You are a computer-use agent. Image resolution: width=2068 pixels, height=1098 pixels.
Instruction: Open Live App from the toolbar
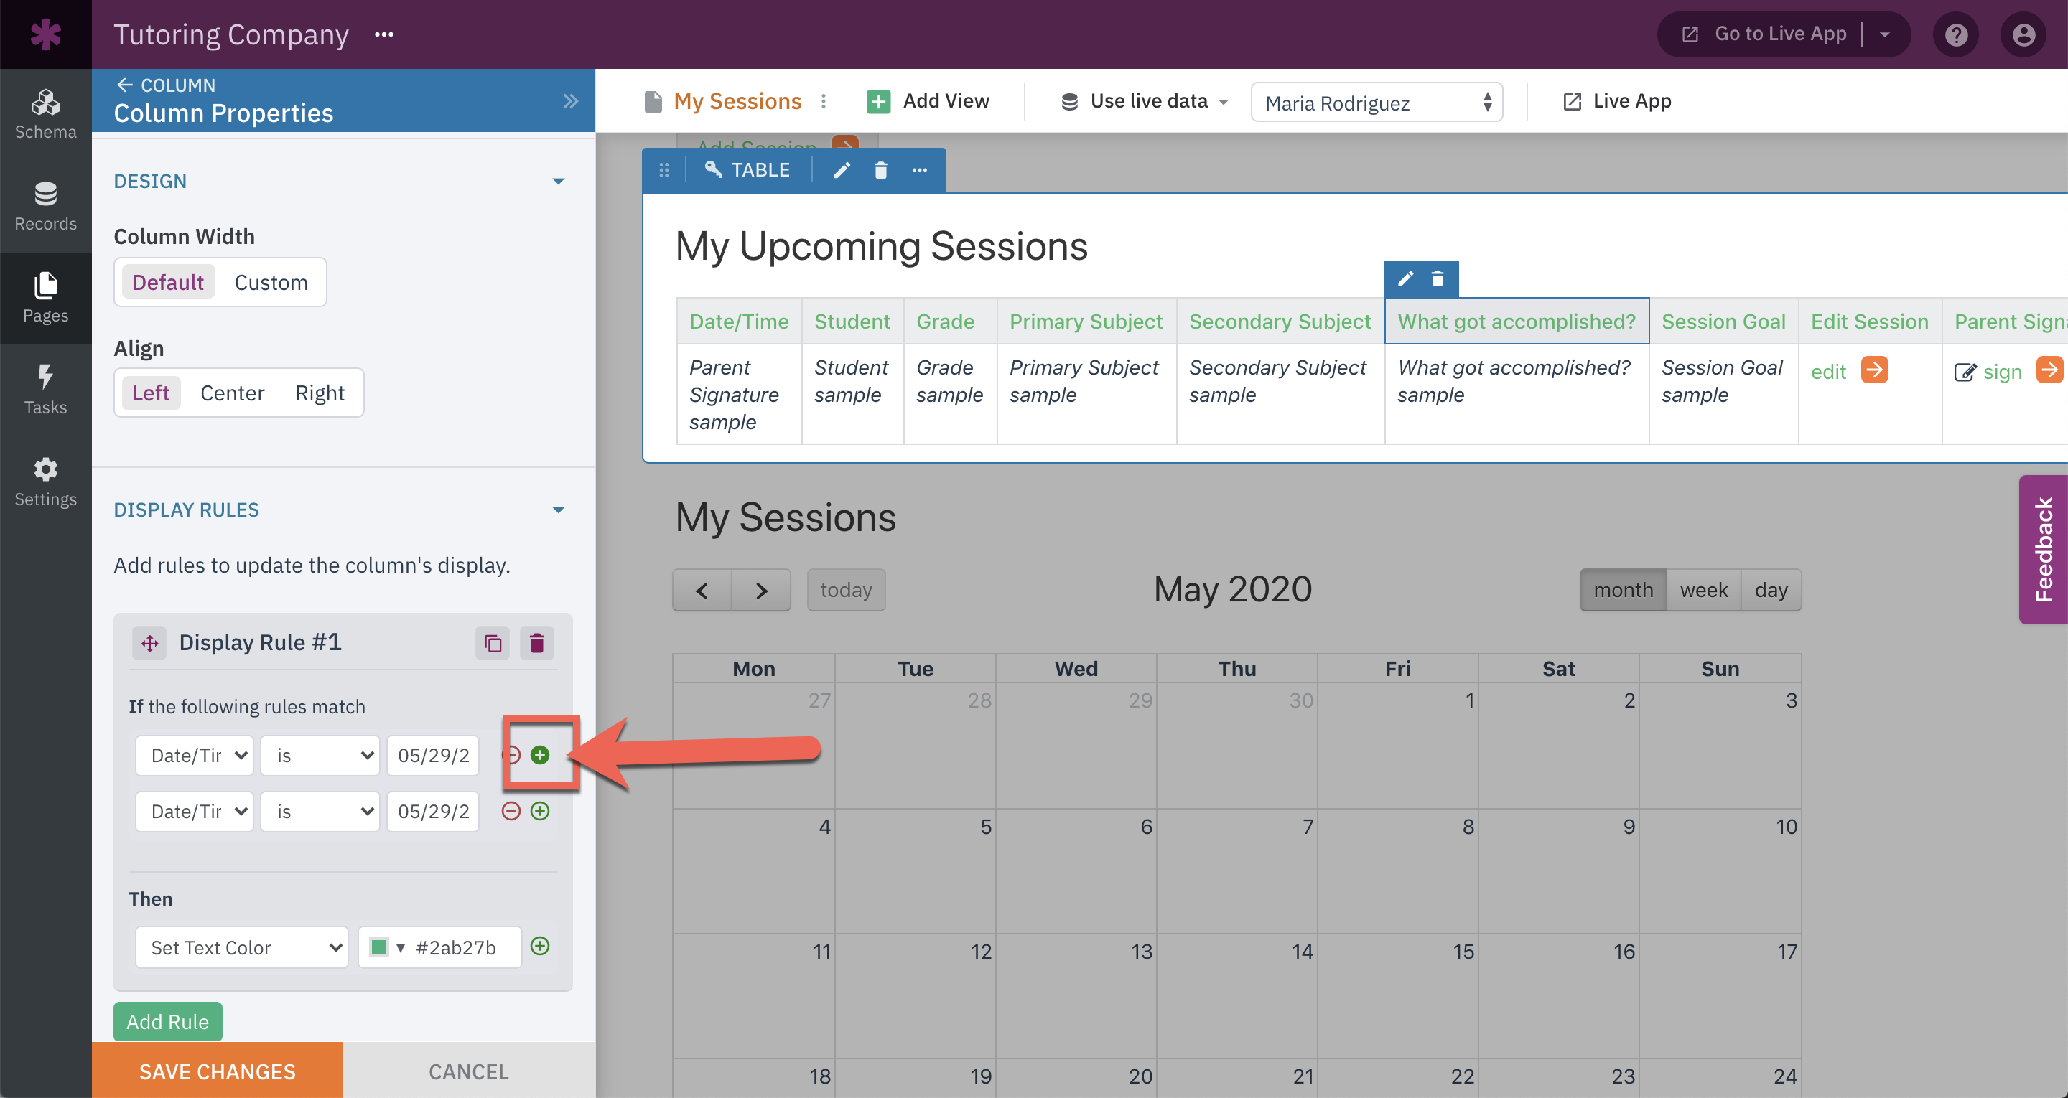[x=1618, y=101]
